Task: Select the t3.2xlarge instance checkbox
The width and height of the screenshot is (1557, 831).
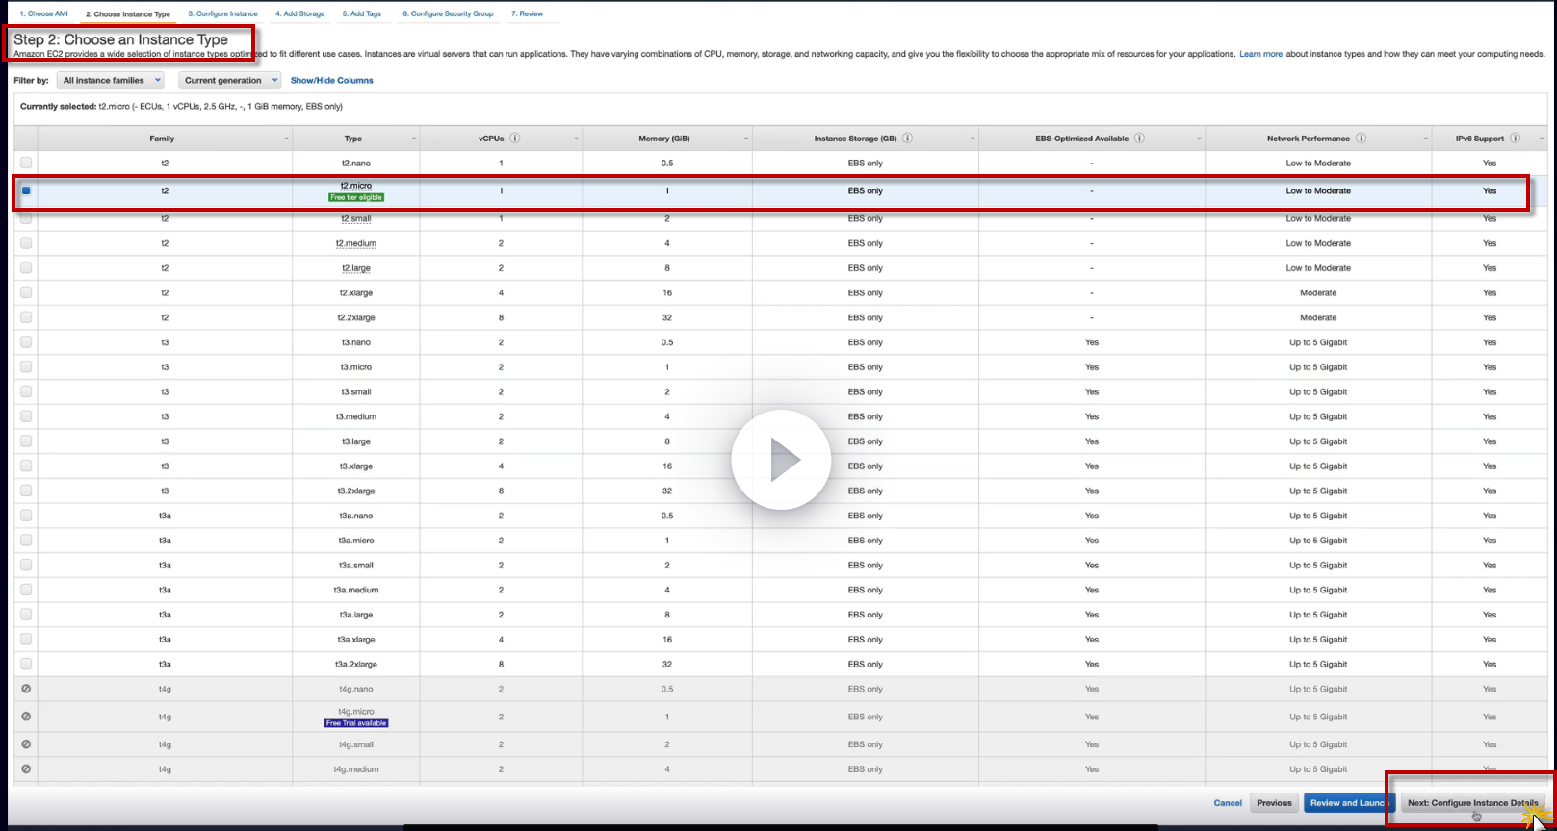Action: click(x=26, y=491)
